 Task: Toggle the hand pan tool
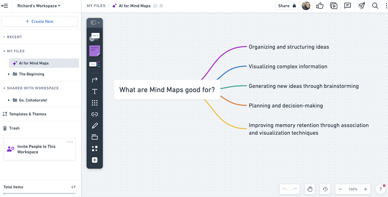point(310,189)
